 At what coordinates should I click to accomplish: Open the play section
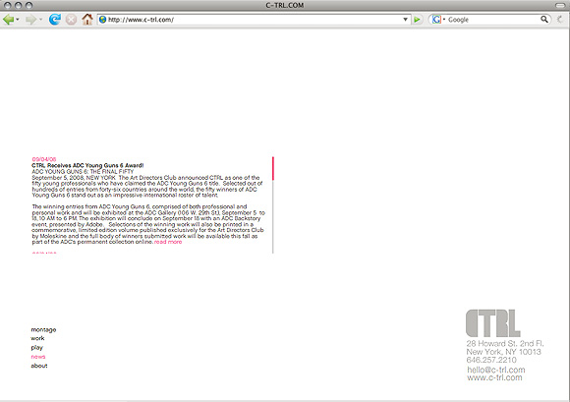[x=36, y=348]
